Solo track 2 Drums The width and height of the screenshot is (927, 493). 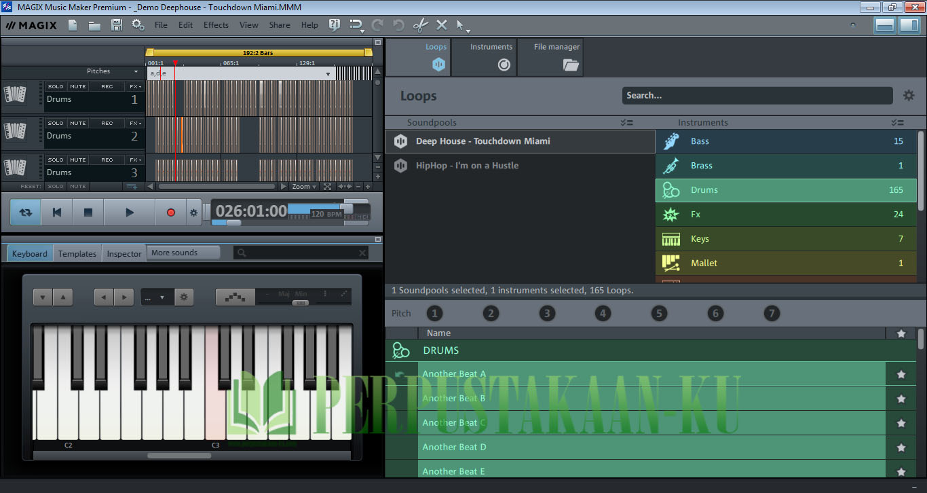[56, 123]
